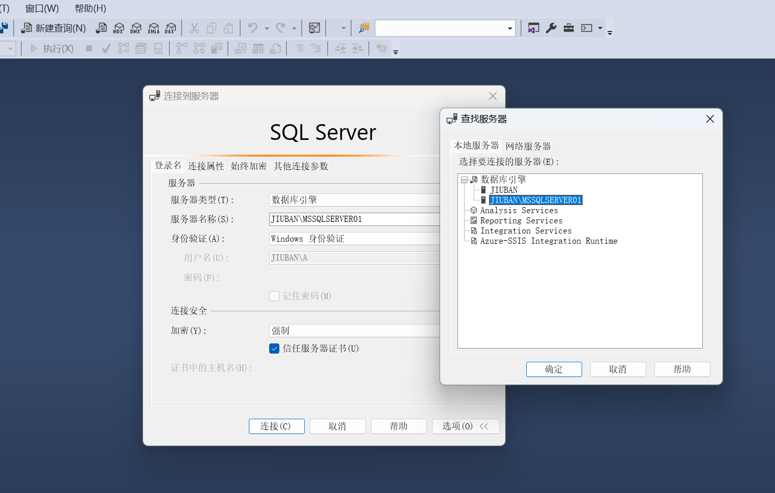Click 取消 in the 查找服务器 dialog
The width and height of the screenshot is (775, 493).
618,369
